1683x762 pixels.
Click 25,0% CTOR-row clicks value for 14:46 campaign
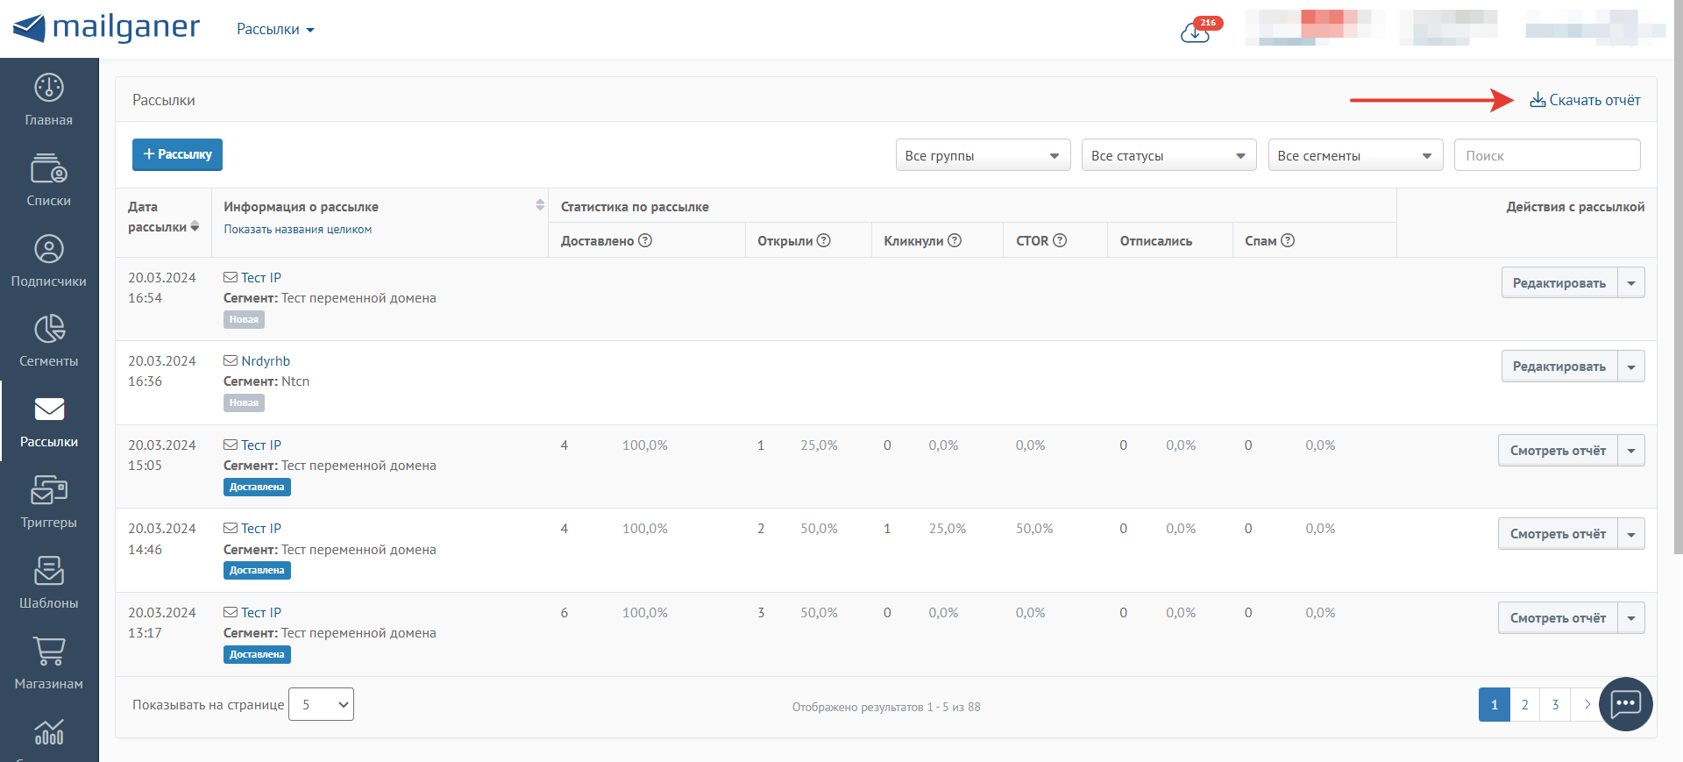[x=948, y=528]
